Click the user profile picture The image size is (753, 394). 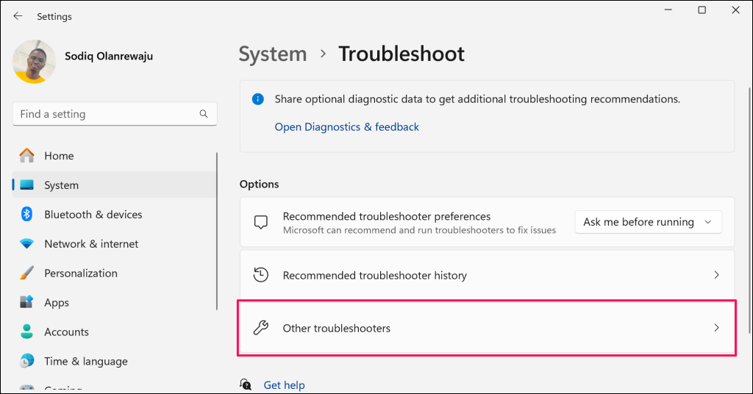point(35,62)
